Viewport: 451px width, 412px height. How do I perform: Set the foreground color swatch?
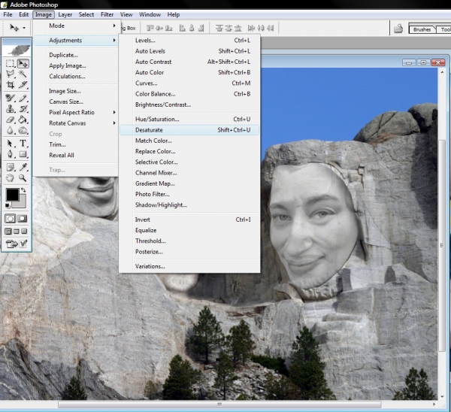(x=11, y=194)
